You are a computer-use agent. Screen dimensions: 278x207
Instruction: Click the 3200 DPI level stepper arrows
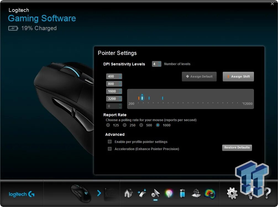120,99
